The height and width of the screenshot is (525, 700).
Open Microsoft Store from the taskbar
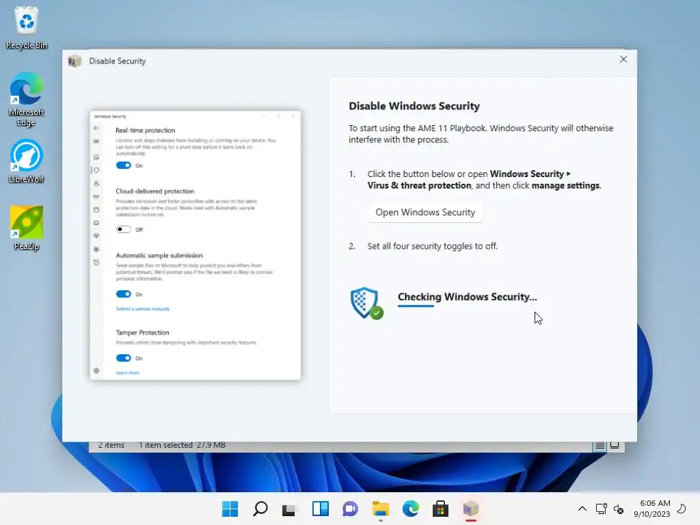pyautogui.click(x=440, y=509)
